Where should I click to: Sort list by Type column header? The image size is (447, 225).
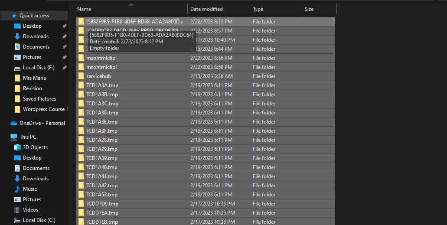tap(258, 9)
